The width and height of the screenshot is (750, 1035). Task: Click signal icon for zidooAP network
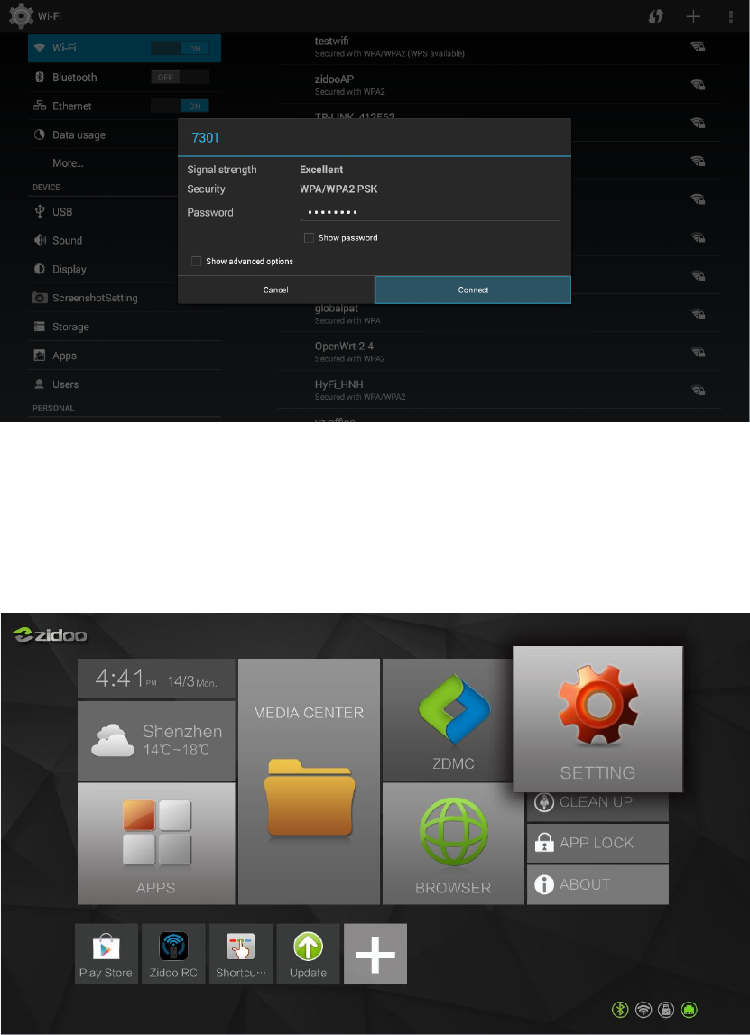tap(698, 85)
